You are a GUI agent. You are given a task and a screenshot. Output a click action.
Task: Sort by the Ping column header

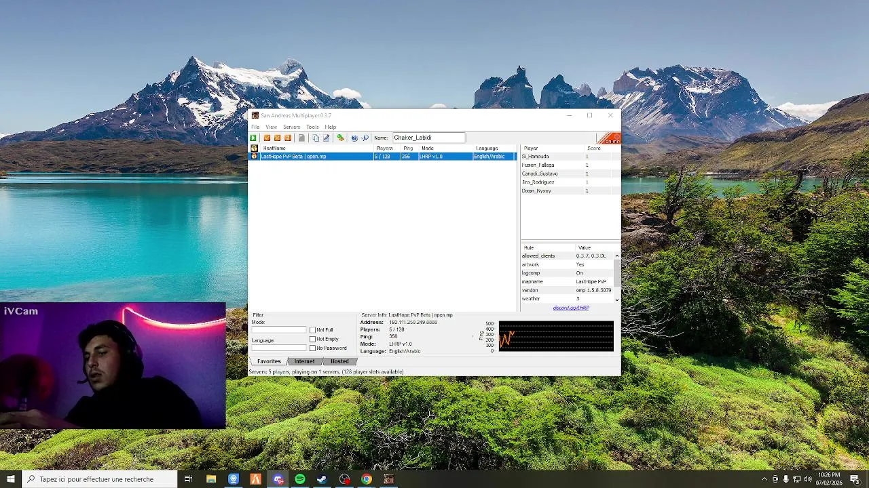tap(409, 148)
